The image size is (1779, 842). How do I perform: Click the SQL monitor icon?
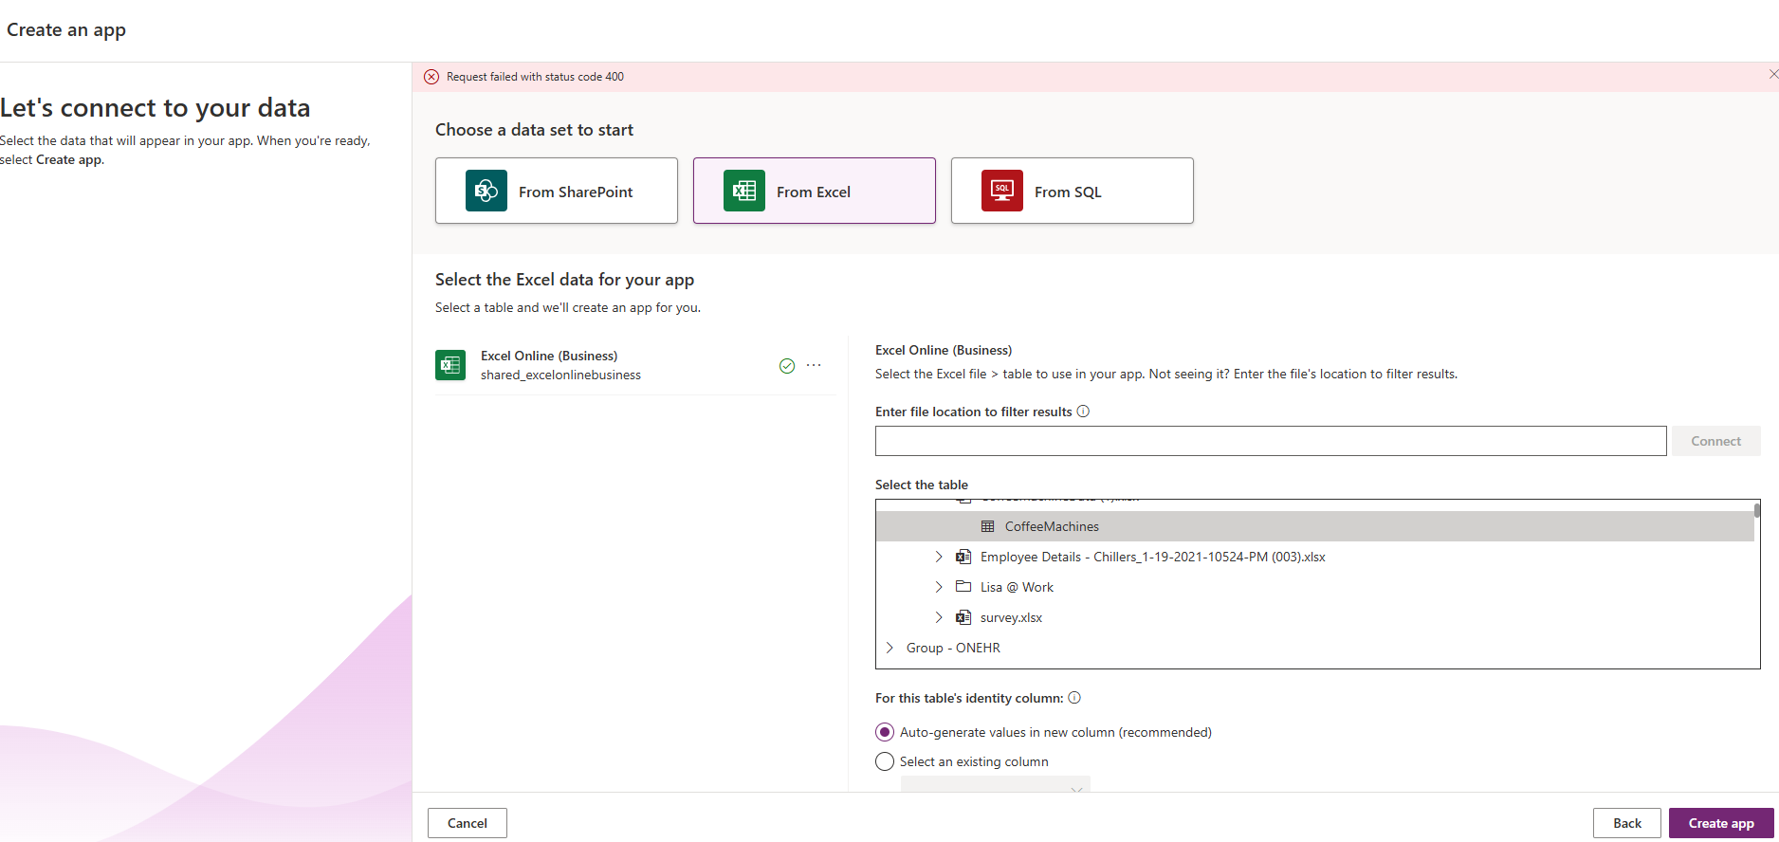tap(1002, 191)
